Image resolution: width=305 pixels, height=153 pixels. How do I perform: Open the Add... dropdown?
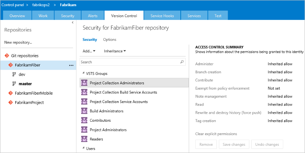[x=89, y=51]
